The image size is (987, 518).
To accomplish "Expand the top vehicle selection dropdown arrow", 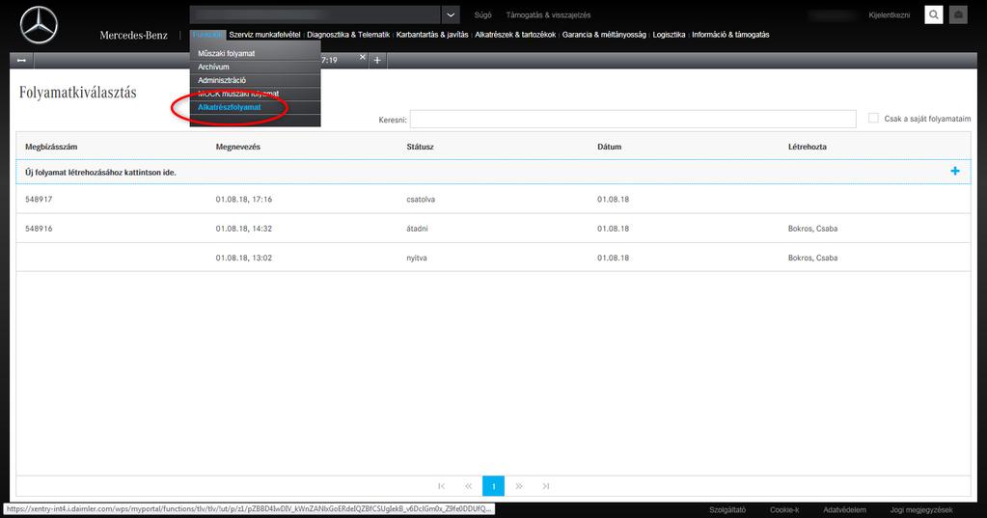I will click(450, 15).
